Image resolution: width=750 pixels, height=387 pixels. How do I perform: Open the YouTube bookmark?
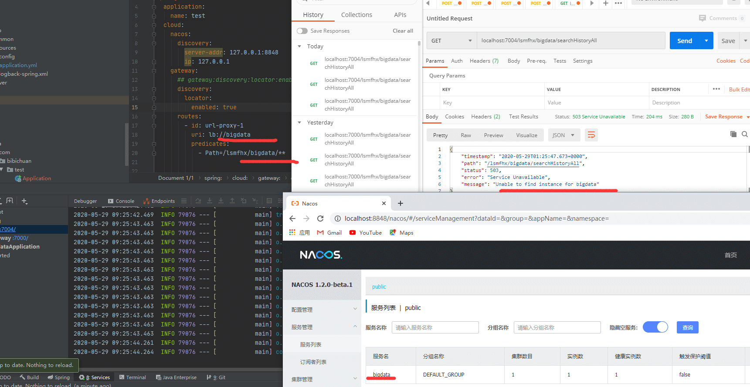[365, 232]
